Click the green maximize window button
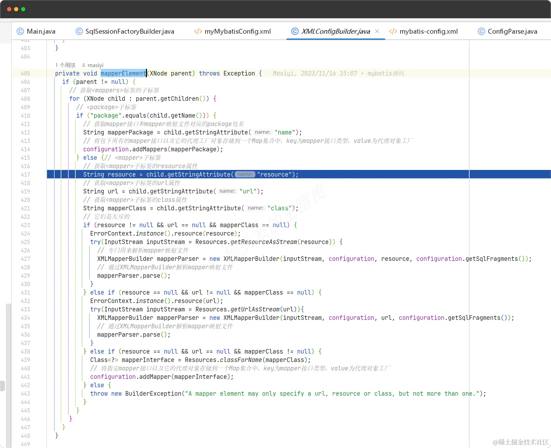This screenshot has height=448, width=551. coord(23,9)
